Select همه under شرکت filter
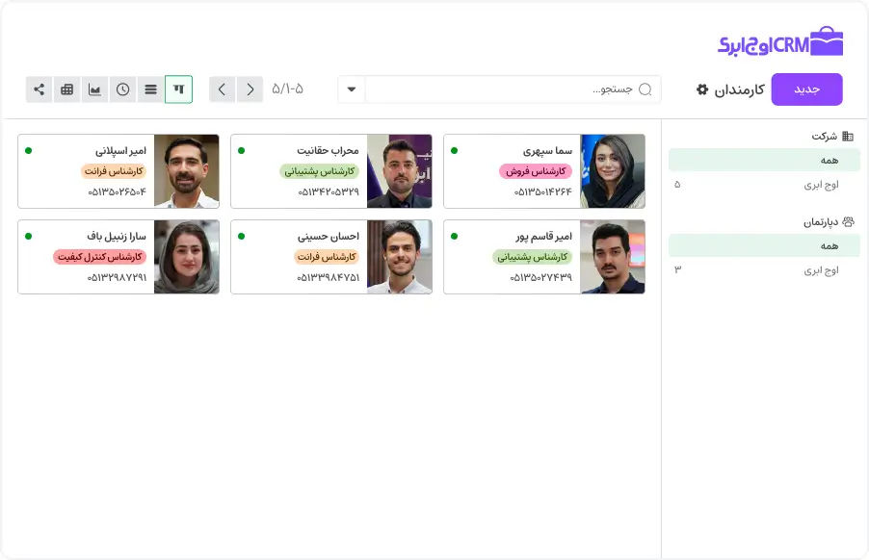Viewport: 869px width, 560px height. (x=761, y=160)
